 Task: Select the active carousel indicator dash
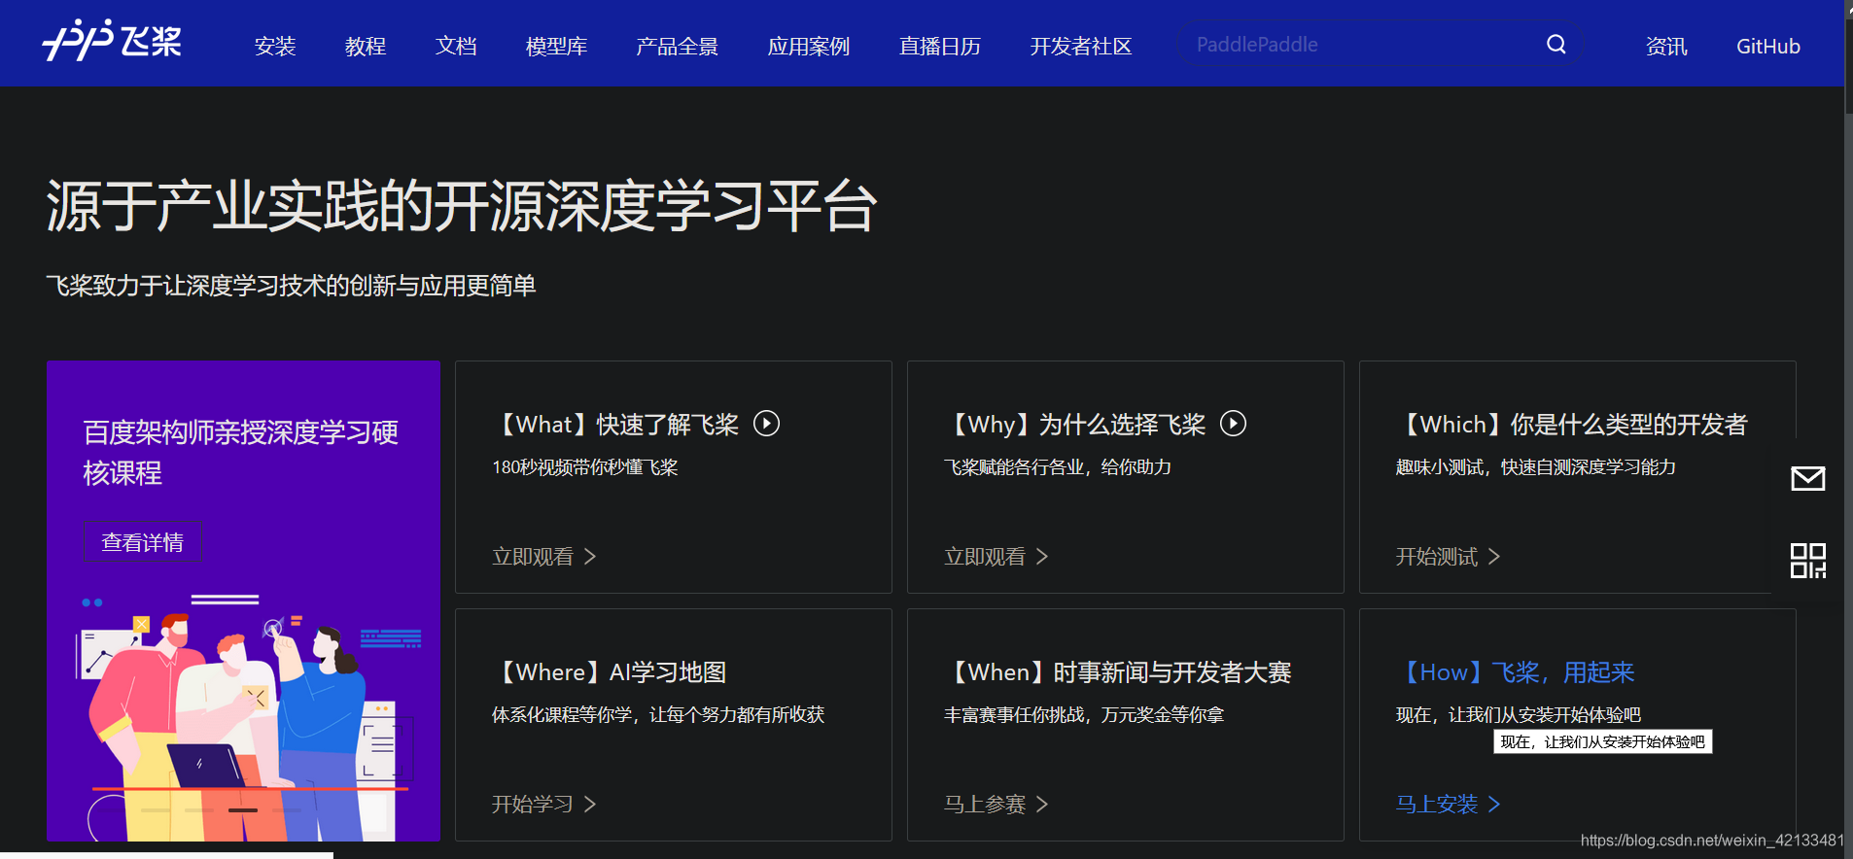coord(243,810)
